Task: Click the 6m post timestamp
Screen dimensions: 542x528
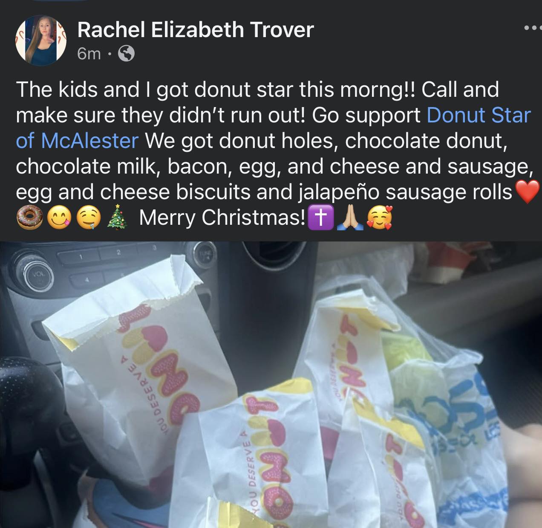Action: (89, 54)
